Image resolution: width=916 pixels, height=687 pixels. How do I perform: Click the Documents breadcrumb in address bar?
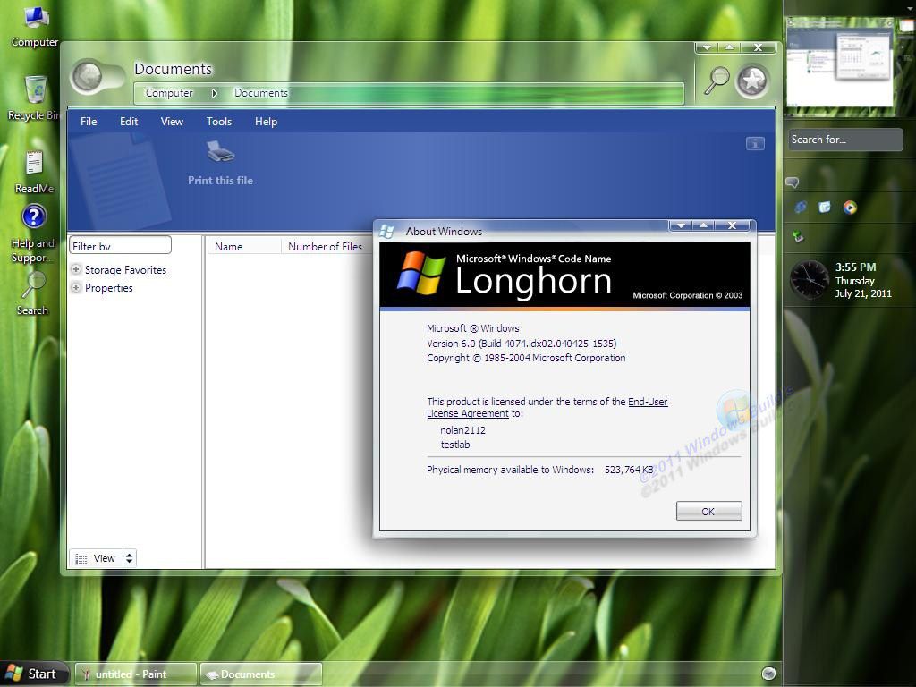pyautogui.click(x=260, y=93)
